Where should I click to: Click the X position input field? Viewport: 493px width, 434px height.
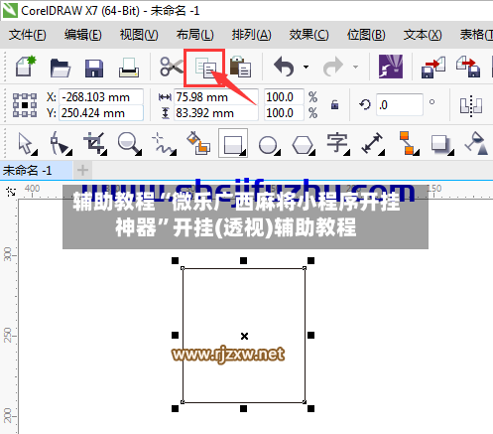101,97
